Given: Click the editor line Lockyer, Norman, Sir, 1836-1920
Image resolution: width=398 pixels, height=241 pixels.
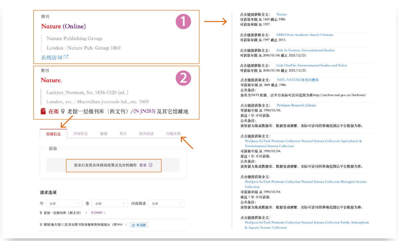Looking at the screenshot, I should [x=87, y=93].
